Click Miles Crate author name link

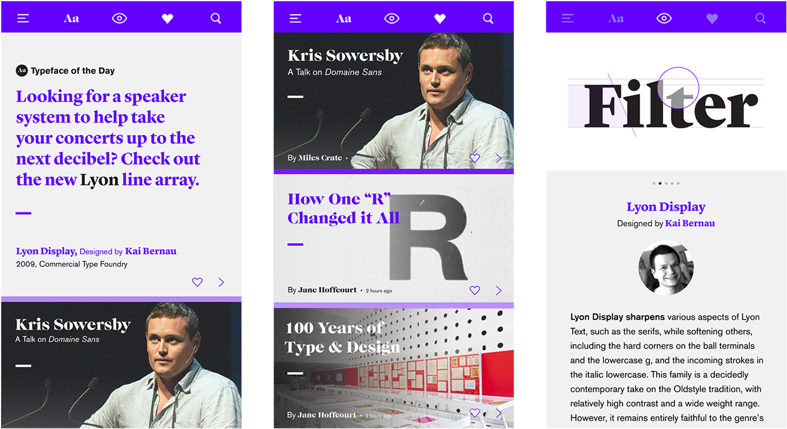[320, 158]
